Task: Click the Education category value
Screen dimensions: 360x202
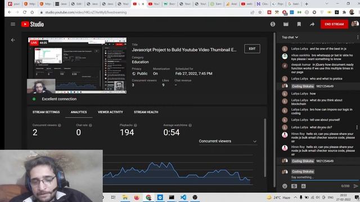Action: (140, 62)
